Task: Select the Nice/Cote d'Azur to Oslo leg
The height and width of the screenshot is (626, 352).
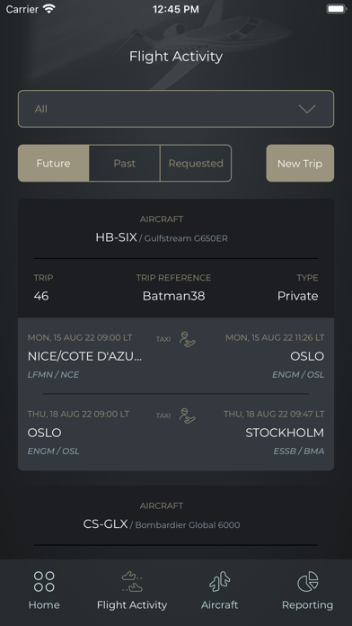Action: [176, 355]
